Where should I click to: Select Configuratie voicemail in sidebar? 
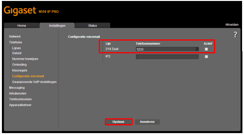coord(28,76)
